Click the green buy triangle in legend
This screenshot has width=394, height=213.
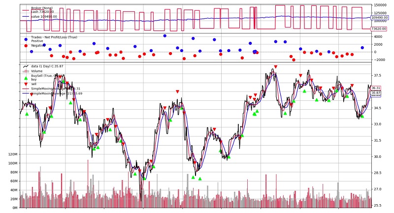click(26, 78)
